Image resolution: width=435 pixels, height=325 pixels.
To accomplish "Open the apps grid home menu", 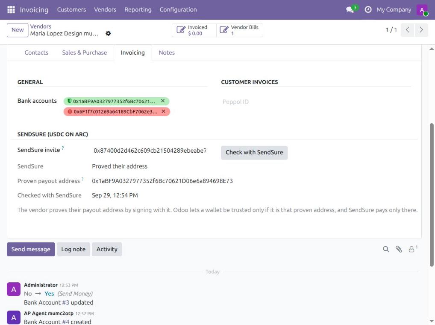I will (x=11, y=10).
